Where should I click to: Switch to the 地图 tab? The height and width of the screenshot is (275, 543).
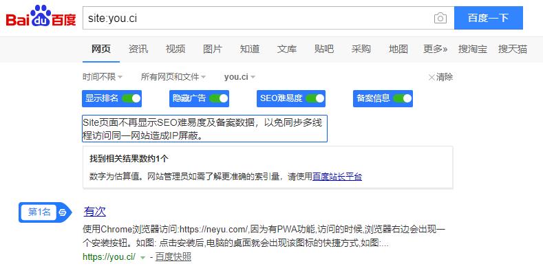pyautogui.click(x=398, y=49)
